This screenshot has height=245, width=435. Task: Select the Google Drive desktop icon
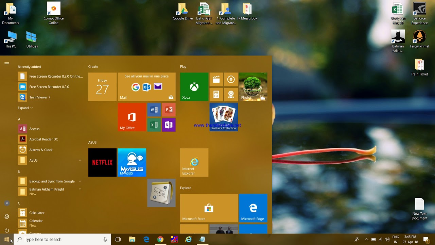coord(183,12)
